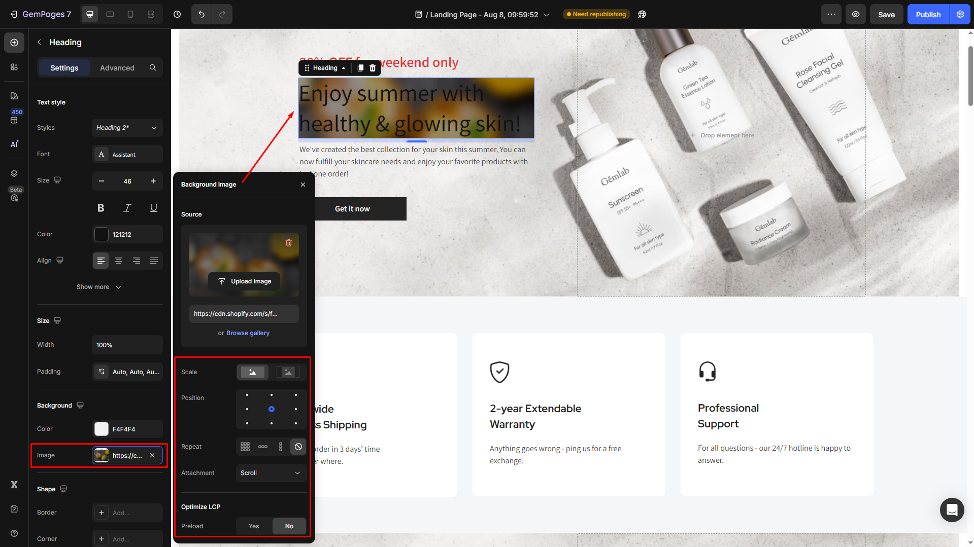
Task: Add a Corner radius
Action: [127, 539]
